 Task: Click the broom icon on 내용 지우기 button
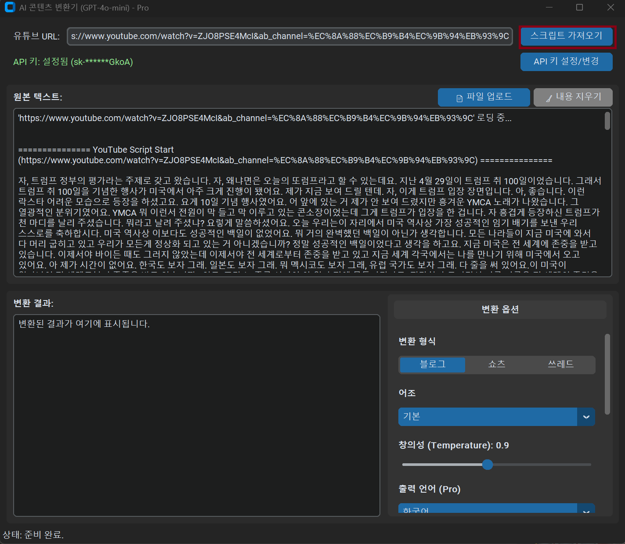pos(549,98)
